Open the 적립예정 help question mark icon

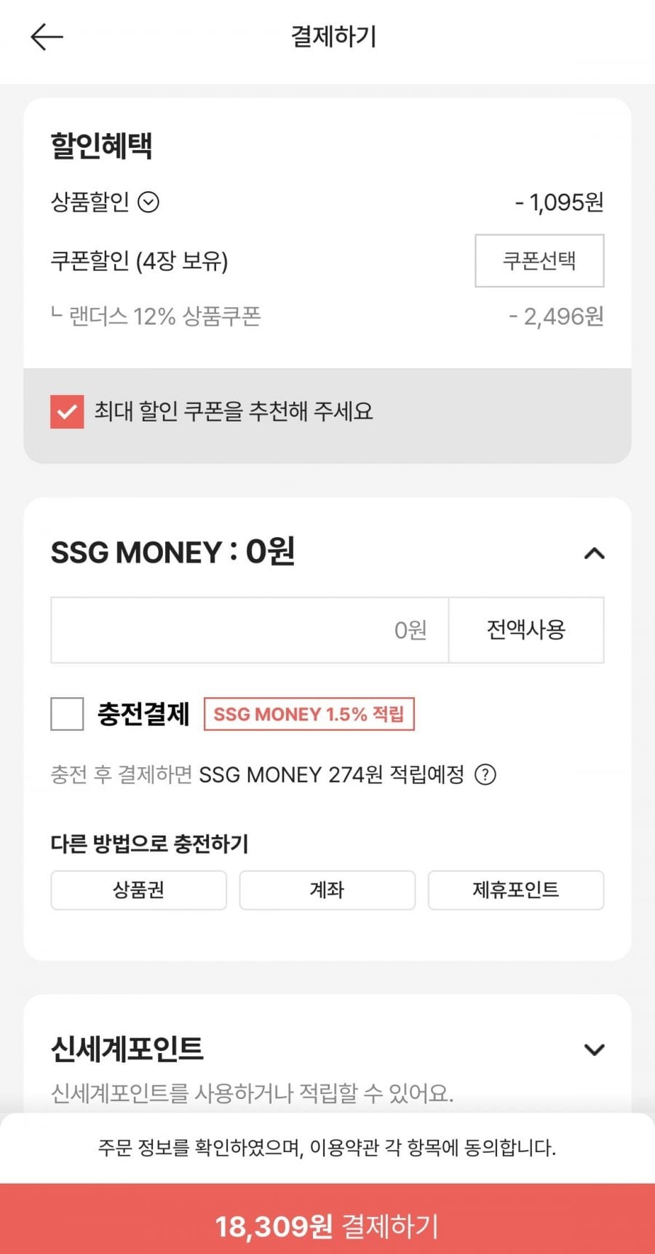pos(485,774)
